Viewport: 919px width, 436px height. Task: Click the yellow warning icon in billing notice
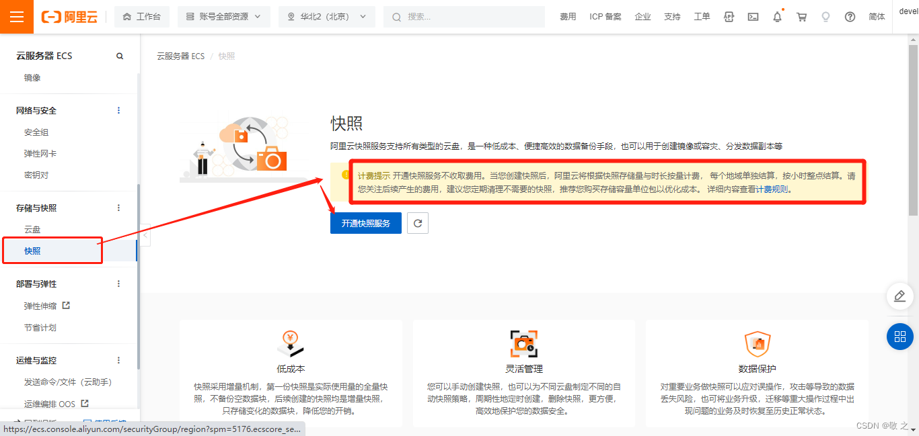tap(346, 175)
